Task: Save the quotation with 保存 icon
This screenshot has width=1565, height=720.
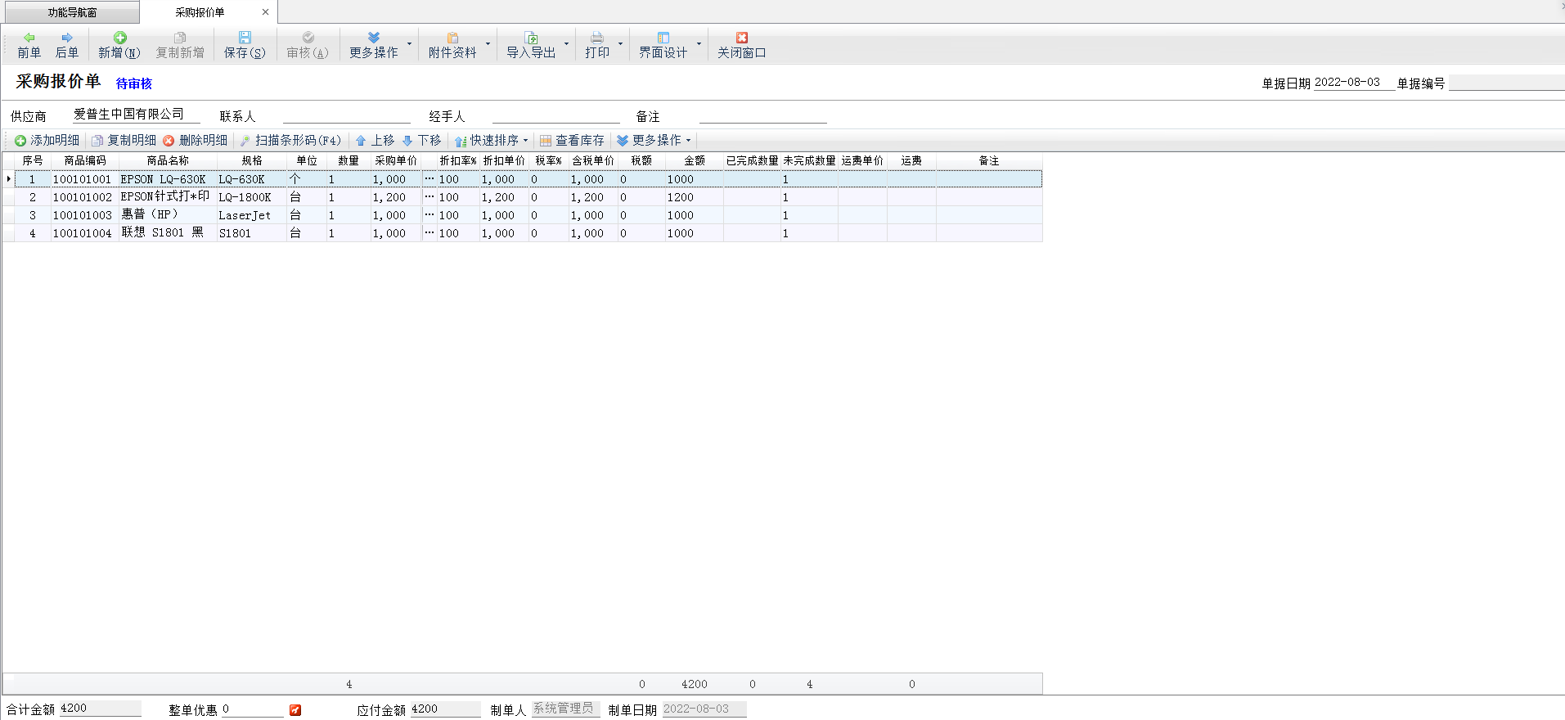Action: pyautogui.click(x=245, y=38)
